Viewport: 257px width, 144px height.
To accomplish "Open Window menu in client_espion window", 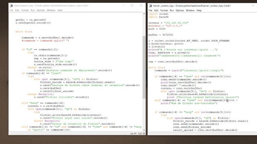I will 51,10.
